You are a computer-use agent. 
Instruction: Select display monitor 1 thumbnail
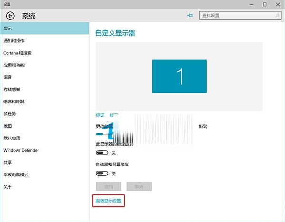179,76
